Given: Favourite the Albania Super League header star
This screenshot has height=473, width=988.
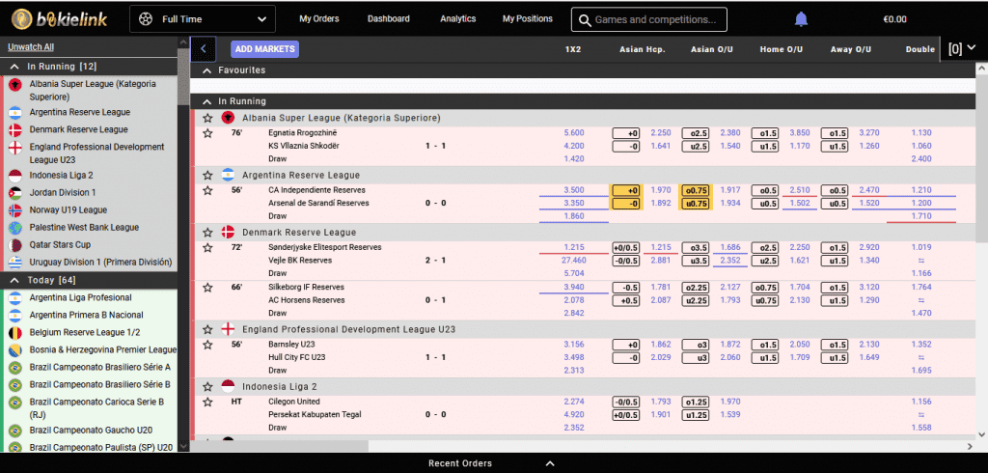Looking at the screenshot, I should (x=206, y=118).
